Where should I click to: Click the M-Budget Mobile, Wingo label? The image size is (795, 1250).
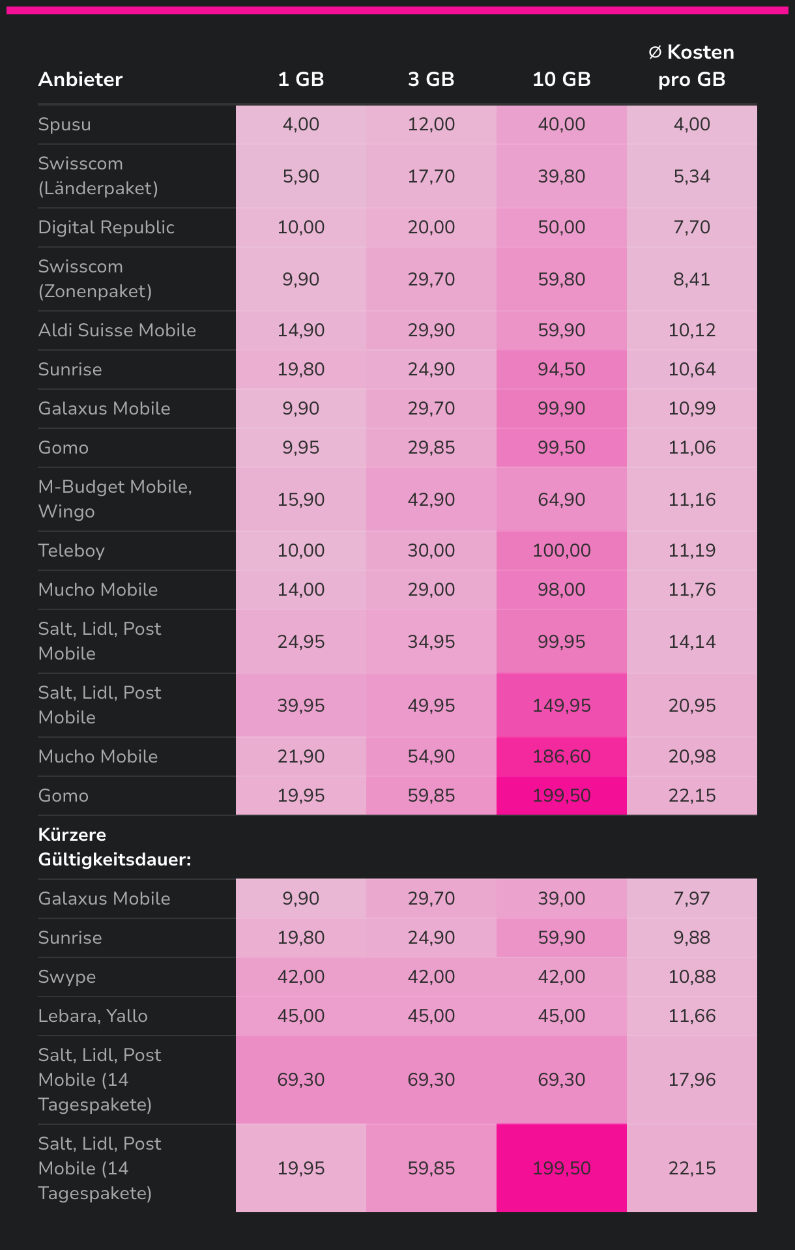pos(115,499)
